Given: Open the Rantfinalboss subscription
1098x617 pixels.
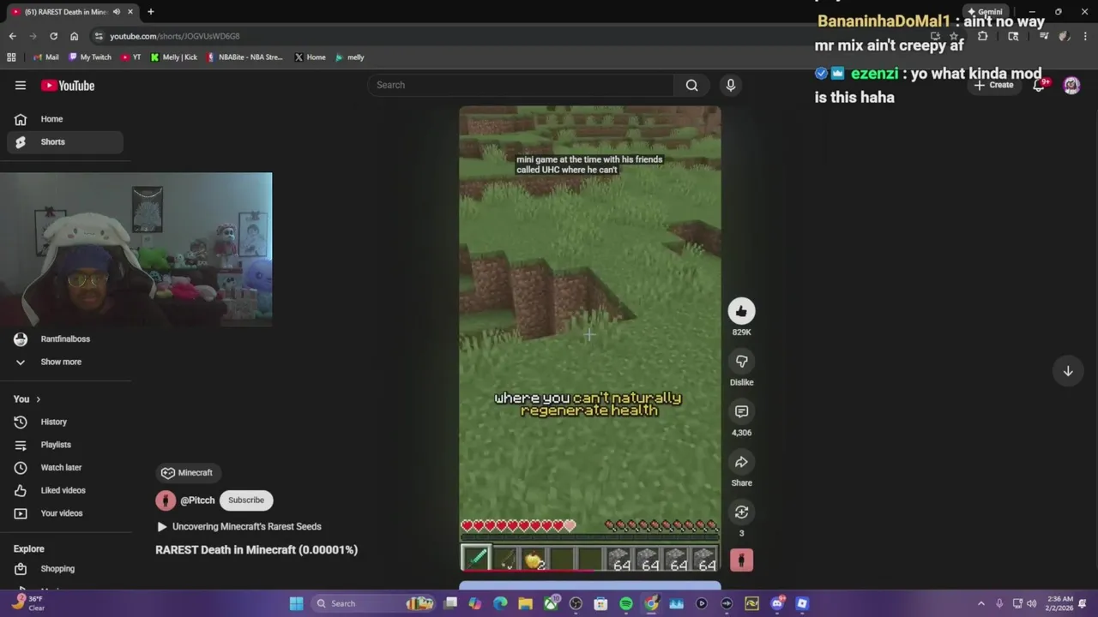Looking at the screenshot, I should 65,339.
